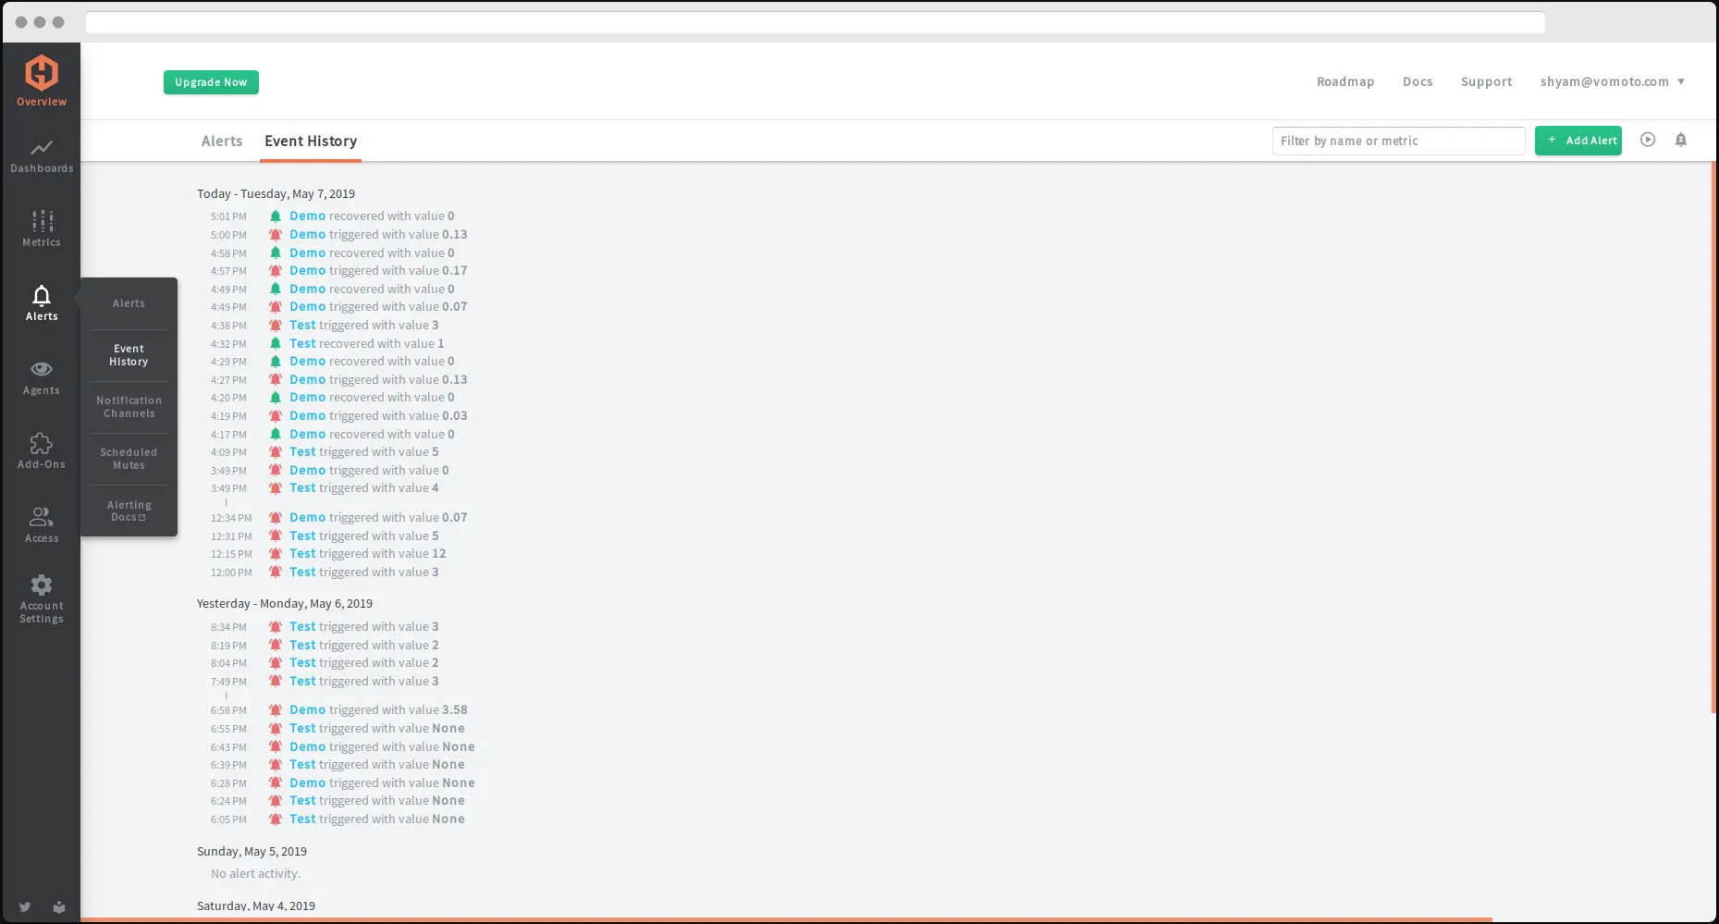This screenshot has width=1719, height=924.
Task: Open the Roadmap link
Action: point(1345,81)
